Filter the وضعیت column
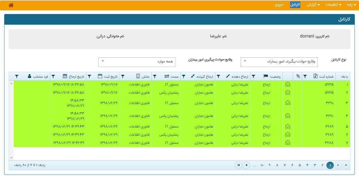Viewport: 359px width, 176px height. tap(253, 76)
